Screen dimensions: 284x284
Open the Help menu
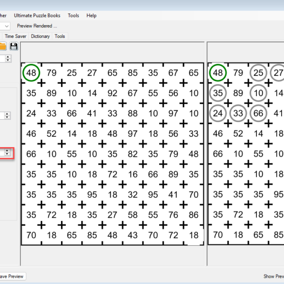click(91, 16)
